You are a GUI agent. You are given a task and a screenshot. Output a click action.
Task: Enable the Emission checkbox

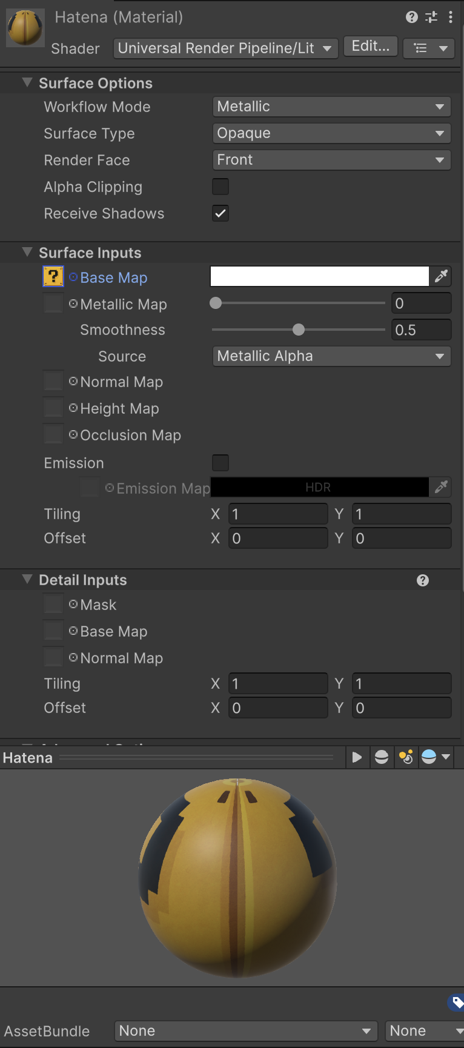point(220,463)
